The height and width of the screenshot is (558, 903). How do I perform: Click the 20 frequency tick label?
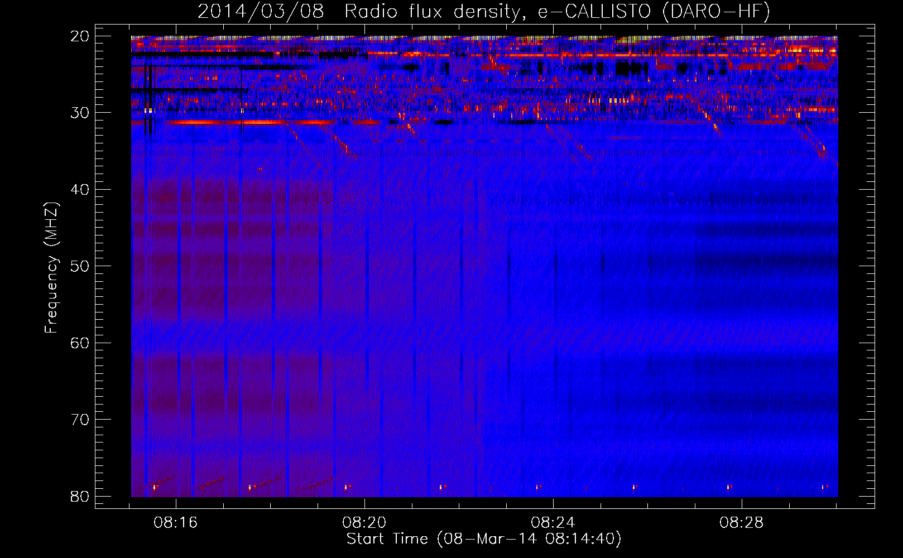pyautogui.click(x=79, y=36)
